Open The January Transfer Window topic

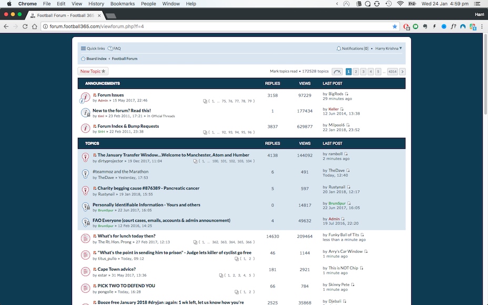[174, 155]
